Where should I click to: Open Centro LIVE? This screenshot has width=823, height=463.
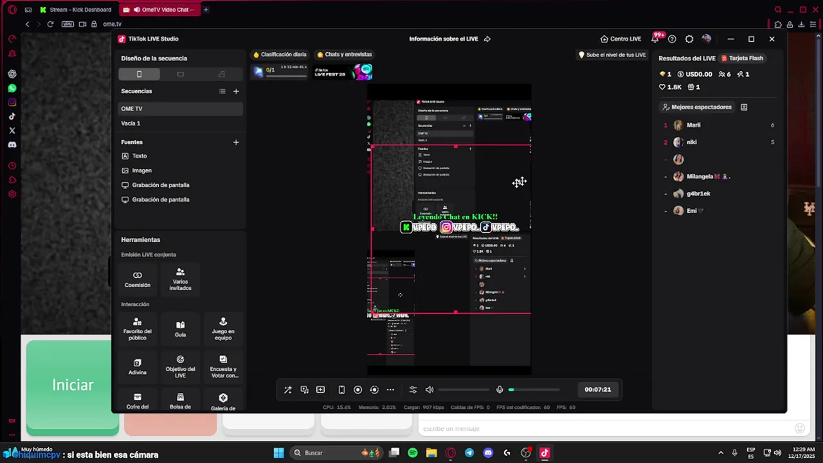620,39
